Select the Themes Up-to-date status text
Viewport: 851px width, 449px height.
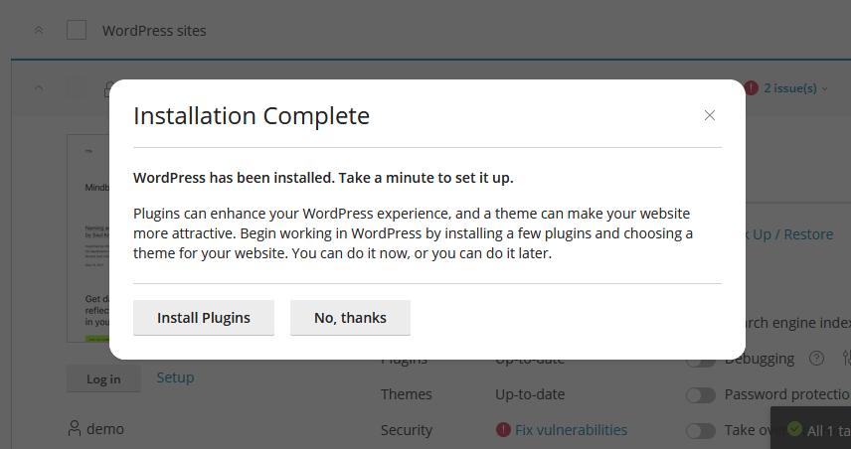(530, 394)
